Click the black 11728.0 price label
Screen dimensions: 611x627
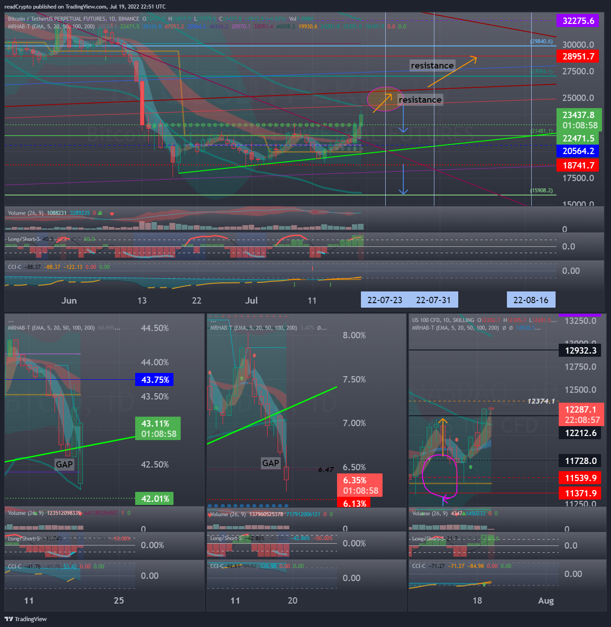[x=580, y=461]
